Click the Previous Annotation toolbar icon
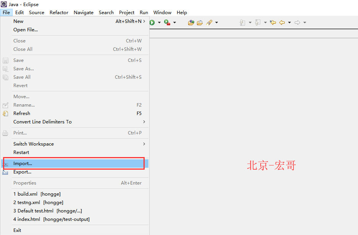 click(x=258, y=23)
